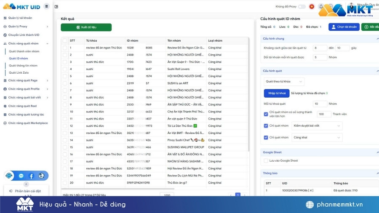Click the Chức năng quét nhóm group icon
This screenshot has width=379, height=213.
[5, 44]
